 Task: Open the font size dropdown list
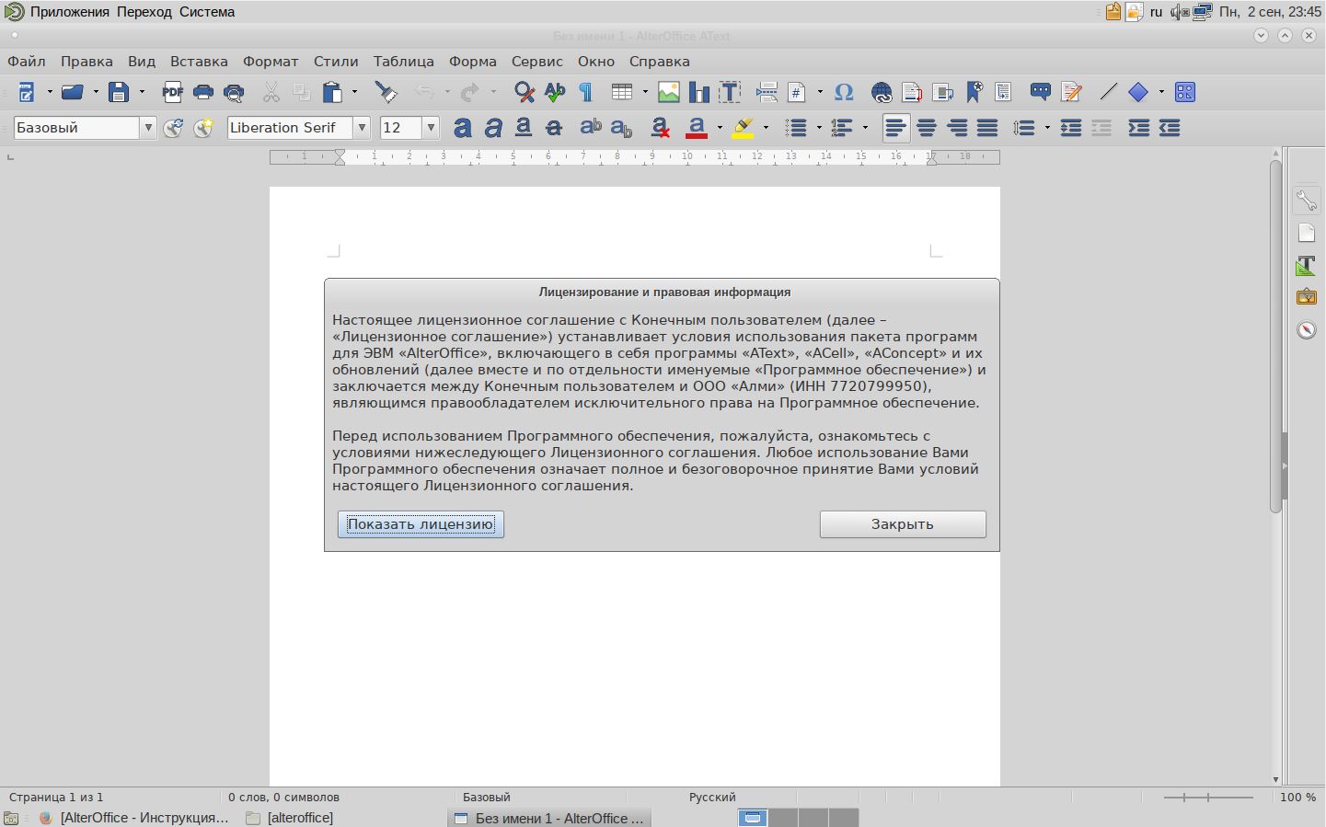[x=431, y=128]
